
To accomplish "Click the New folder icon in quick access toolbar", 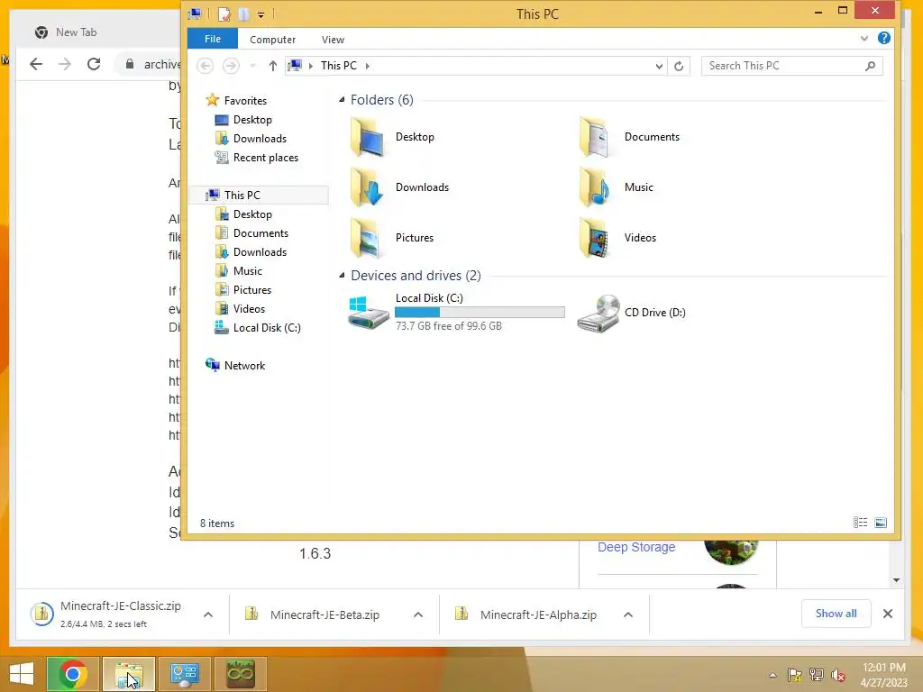I will pos(243,14).
